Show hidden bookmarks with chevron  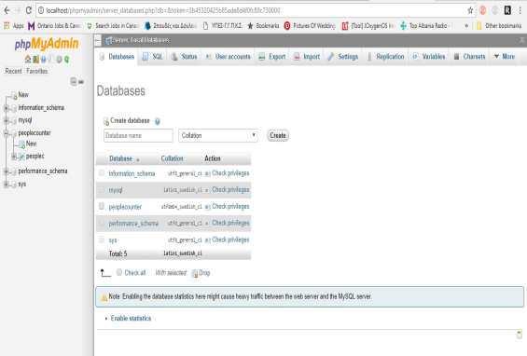[466, 25]
